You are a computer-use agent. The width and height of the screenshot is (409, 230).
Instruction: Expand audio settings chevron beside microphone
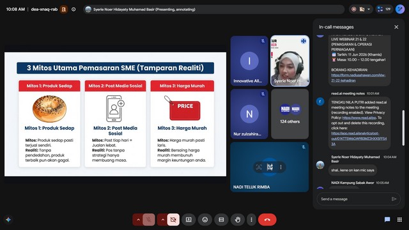pyautogui.click(x=138, y=220)
